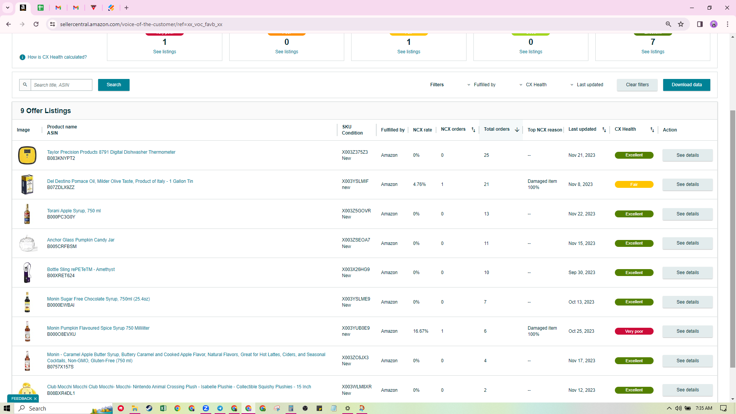Sort by NCX orders column arrows
736x414 pixels.
pyautogui.click(x=473, y=130)
